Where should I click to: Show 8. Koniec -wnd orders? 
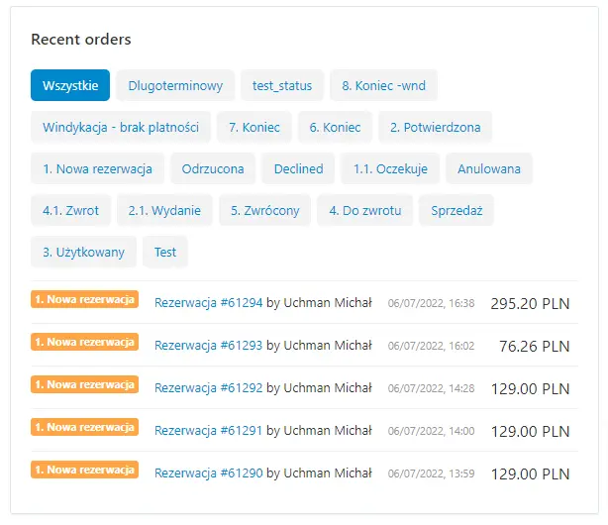383,85
